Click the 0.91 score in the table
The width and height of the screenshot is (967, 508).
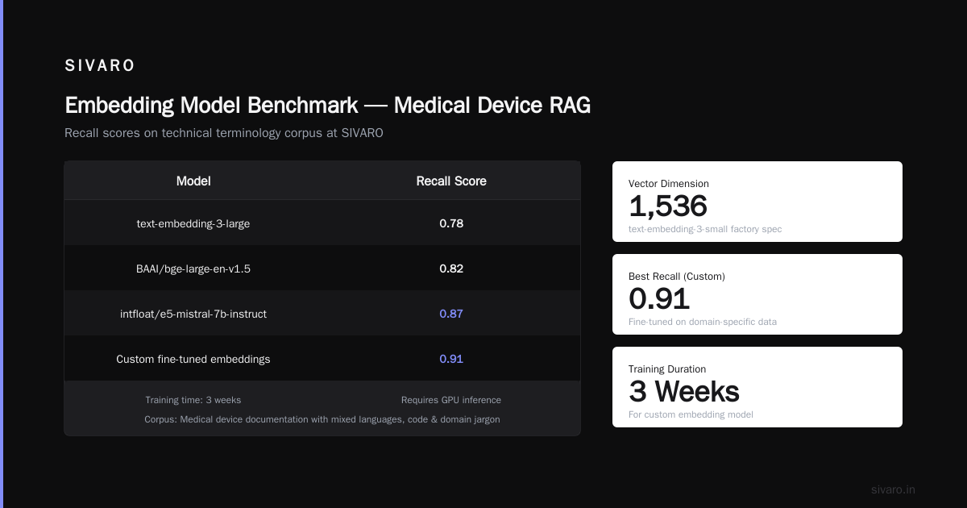point(451,359)
